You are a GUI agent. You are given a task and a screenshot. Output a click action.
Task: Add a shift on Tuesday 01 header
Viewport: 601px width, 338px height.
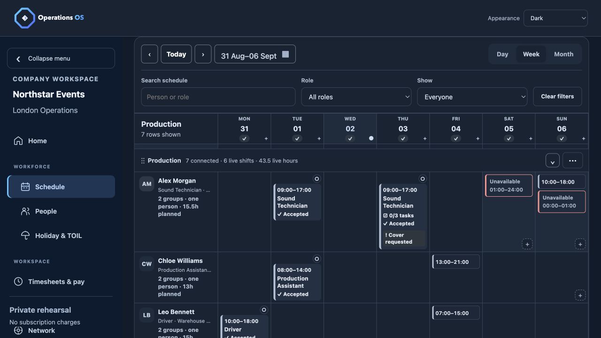(319, 138)
